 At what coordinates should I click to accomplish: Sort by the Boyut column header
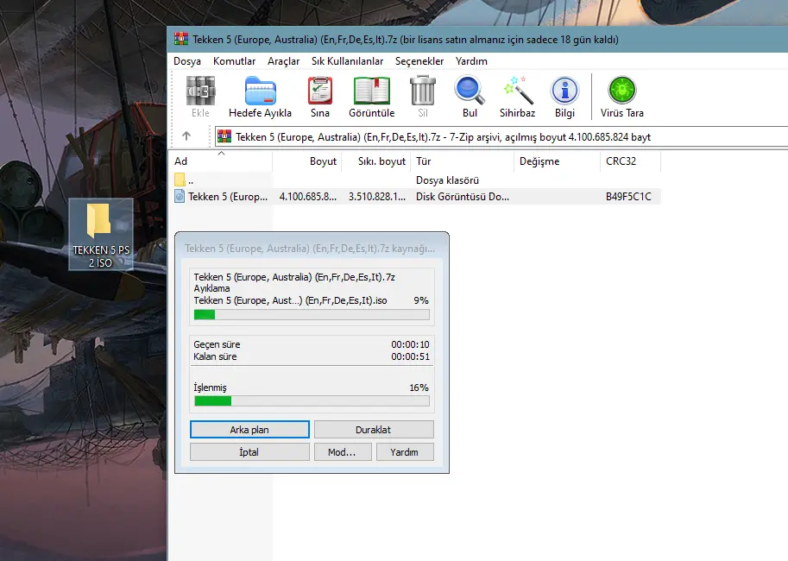click(x=307, y=161)
